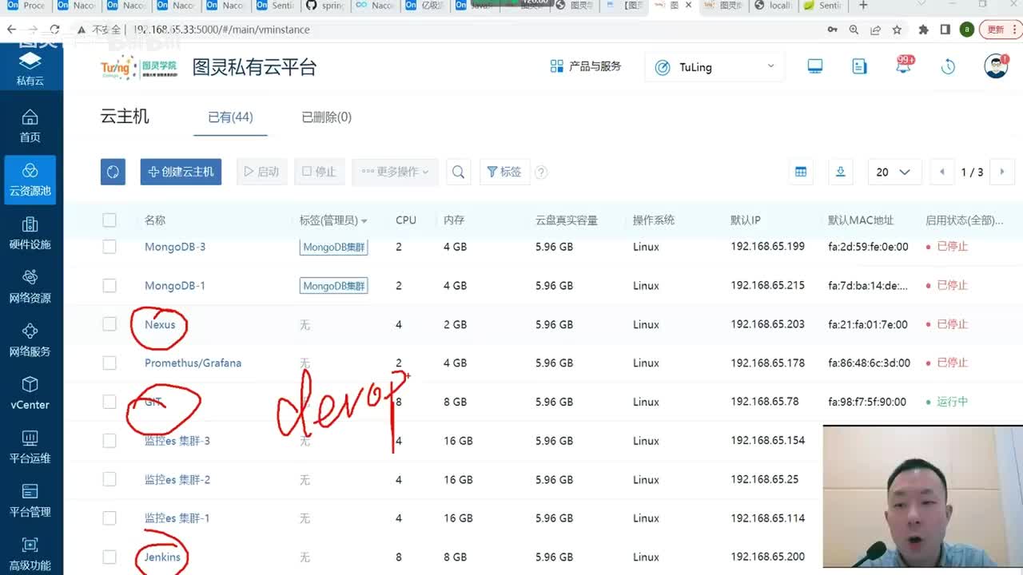Click the 创建云主机 button
The image size is (1023, 575).
click(181, 172)
